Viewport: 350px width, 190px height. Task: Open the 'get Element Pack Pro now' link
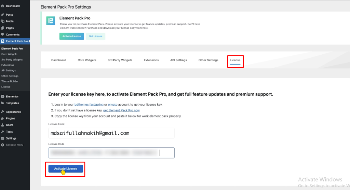tap(121, 110)
